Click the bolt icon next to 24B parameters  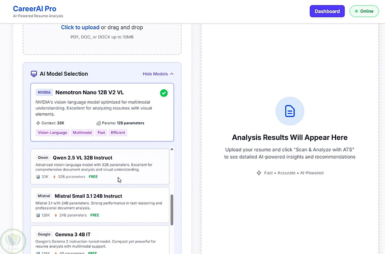56,215
